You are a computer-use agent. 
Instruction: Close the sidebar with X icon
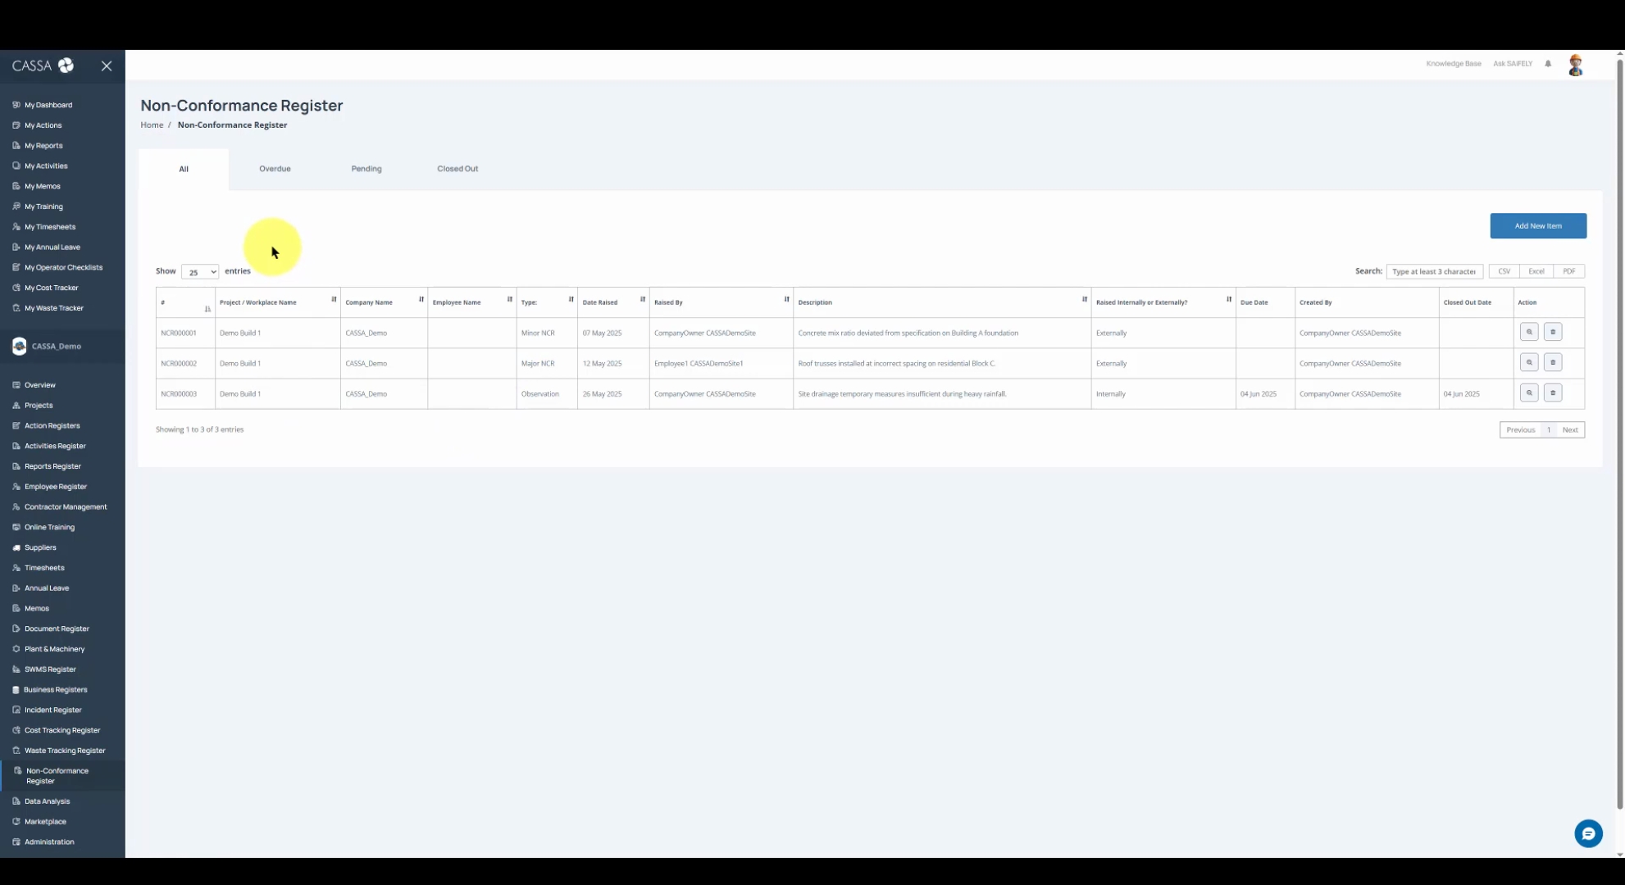(107, 66)
